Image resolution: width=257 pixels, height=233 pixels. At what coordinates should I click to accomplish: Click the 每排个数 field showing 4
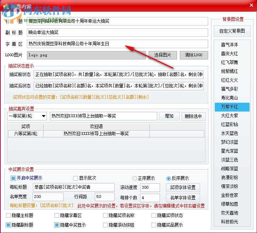tap(150, 198)
